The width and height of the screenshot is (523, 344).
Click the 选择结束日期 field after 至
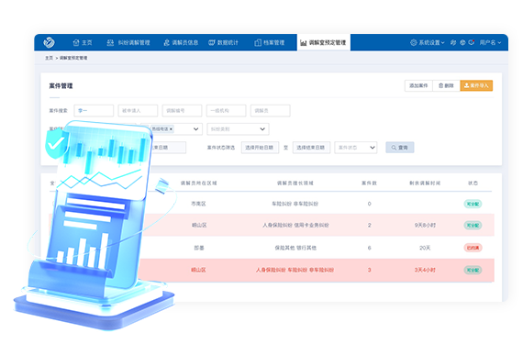tap(311, 148)
